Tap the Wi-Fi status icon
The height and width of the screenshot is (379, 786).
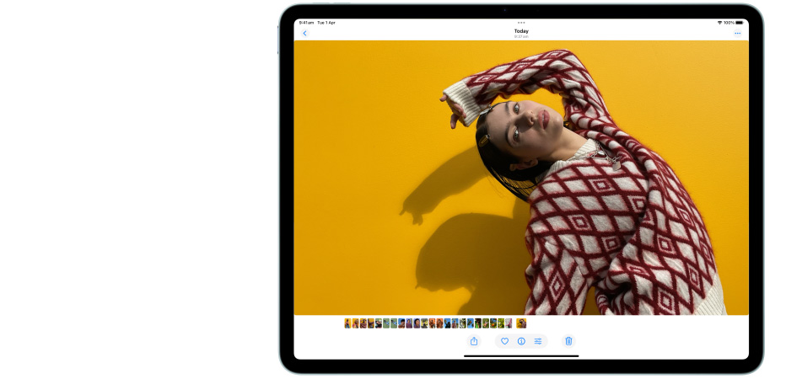point(719,23)
